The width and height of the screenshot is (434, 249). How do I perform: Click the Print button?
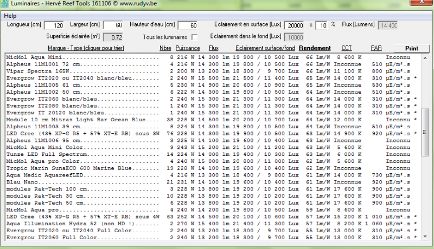[412, 48]
